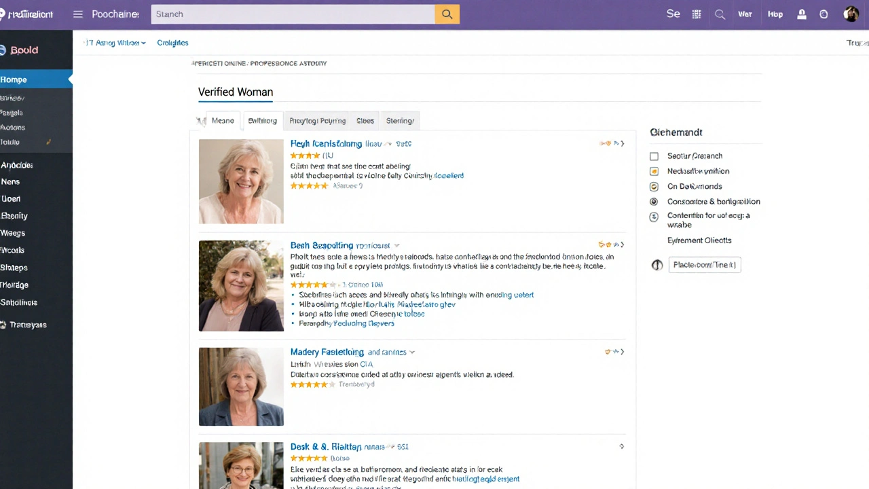Click the secondary search icon next to 'Wer'

coord(720,14)
